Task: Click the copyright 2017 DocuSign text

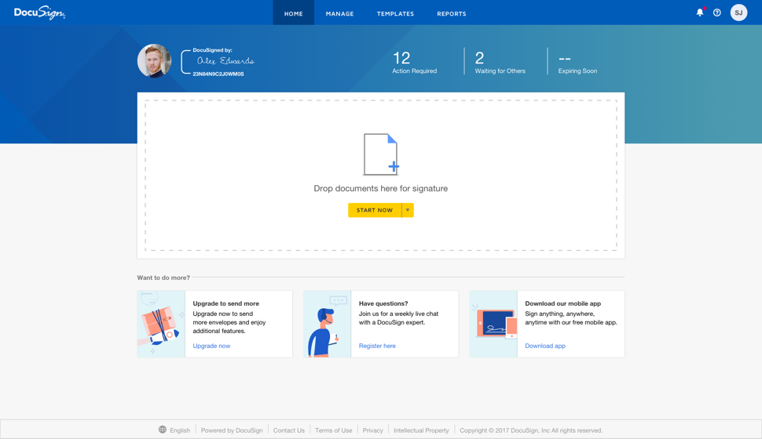Action: click(531, 430)
